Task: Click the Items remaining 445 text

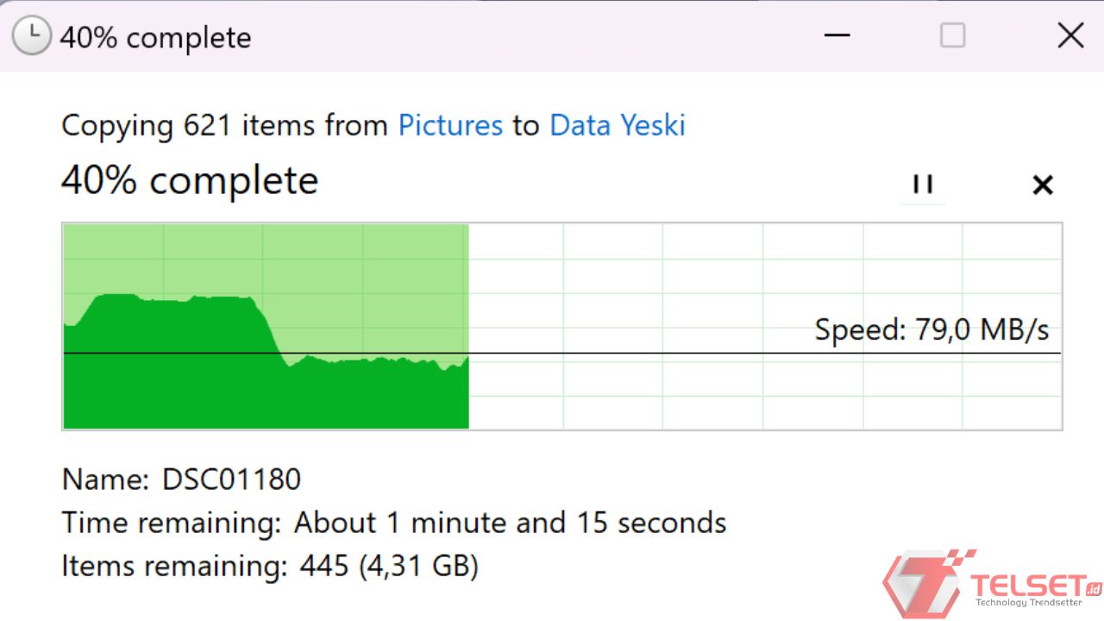Action: click(269, 567)
